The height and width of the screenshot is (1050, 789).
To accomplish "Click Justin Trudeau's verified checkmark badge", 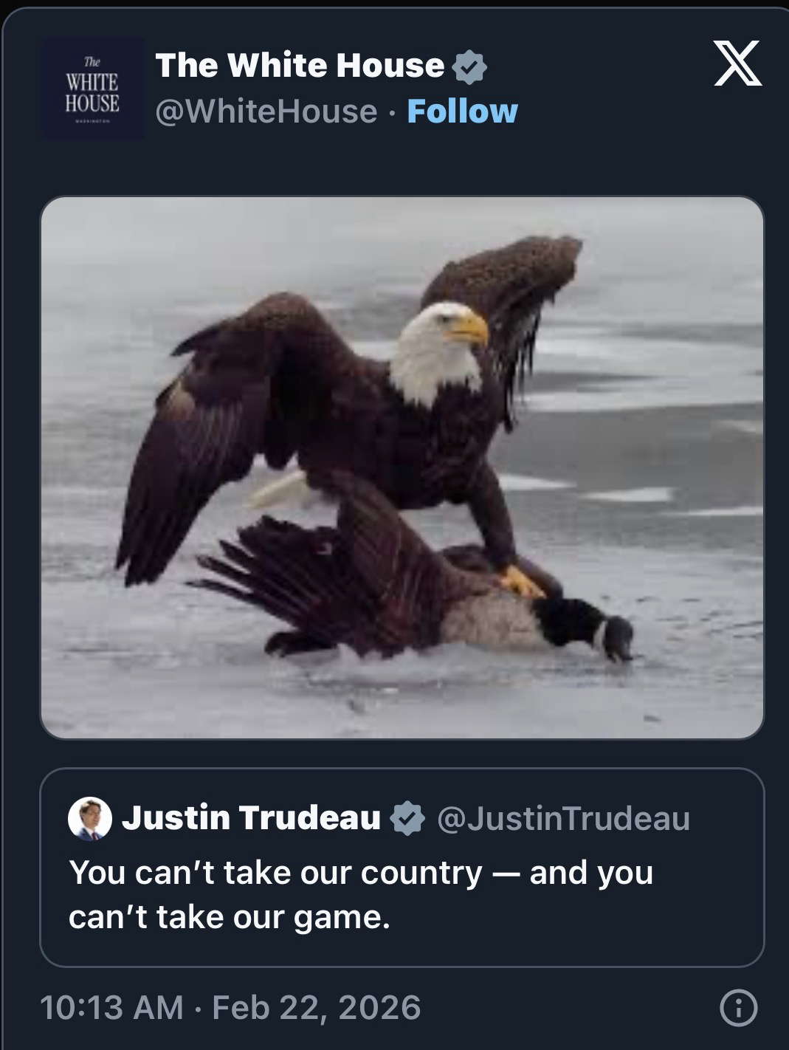I will (407, 818).
